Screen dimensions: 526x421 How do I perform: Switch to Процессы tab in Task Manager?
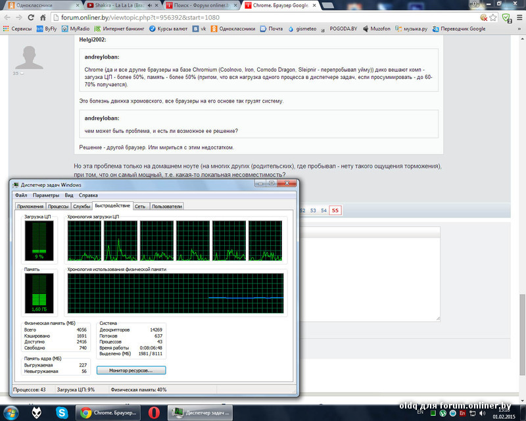click(59, 207)
